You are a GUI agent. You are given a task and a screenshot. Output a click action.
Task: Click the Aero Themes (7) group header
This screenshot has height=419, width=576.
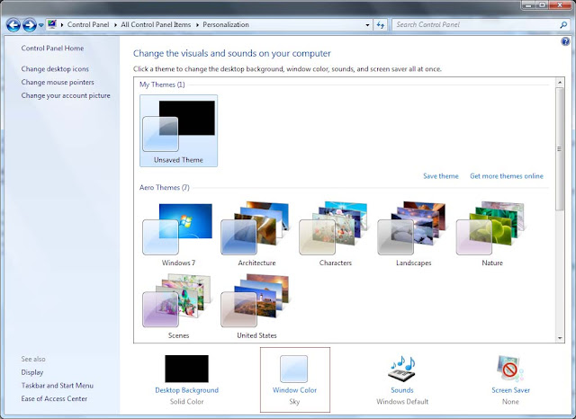(x=165, y=188)
